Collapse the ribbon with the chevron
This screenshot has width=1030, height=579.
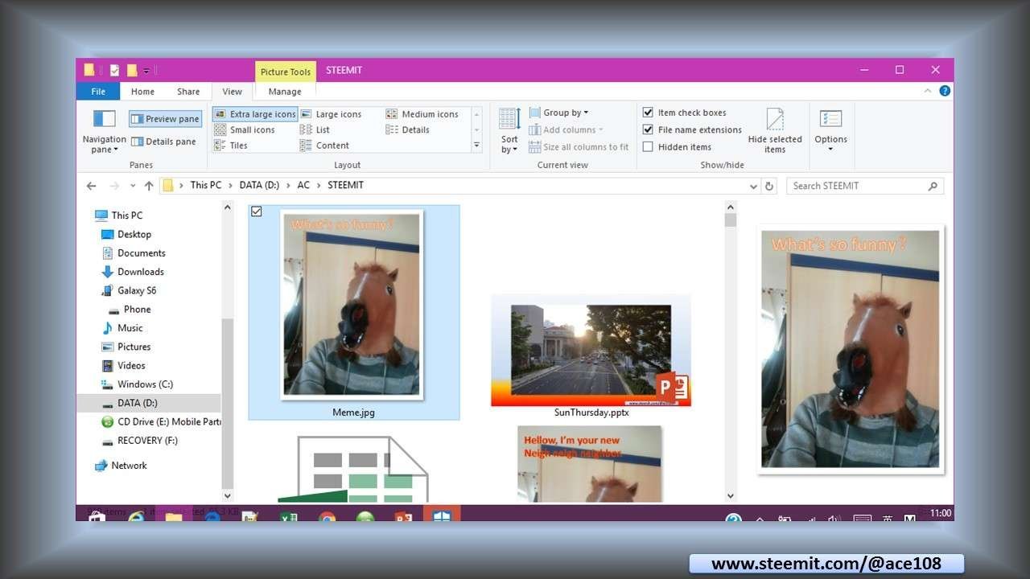point(929,91)
